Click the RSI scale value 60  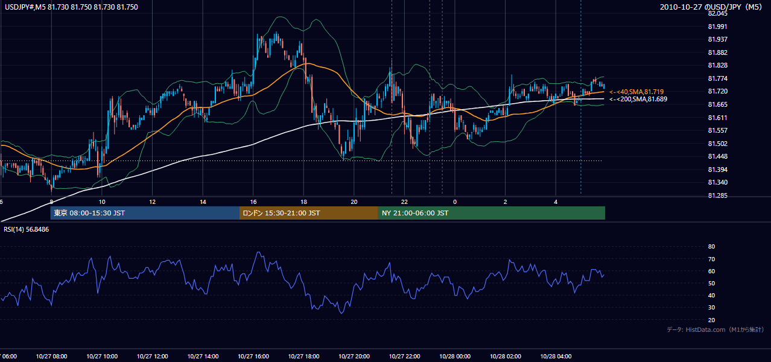[711, 271]
